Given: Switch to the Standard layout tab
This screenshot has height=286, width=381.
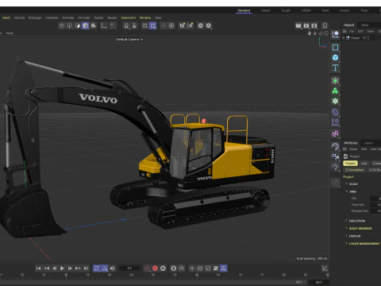Looking at the screenshot, I should (x=244, y=10).
